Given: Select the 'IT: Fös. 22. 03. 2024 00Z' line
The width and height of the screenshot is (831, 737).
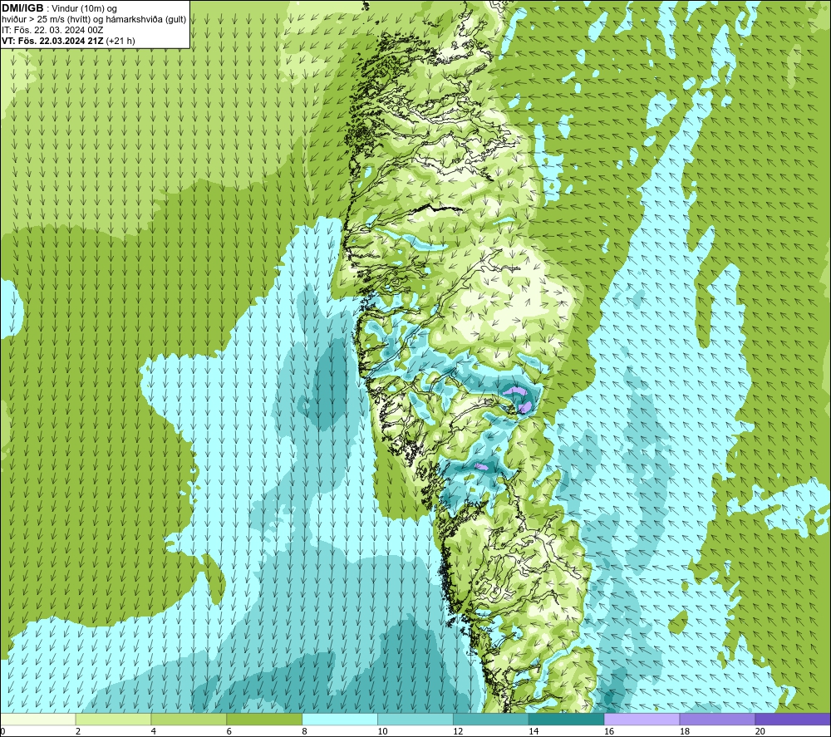Looking at the screenshot, I should point(52,30).
